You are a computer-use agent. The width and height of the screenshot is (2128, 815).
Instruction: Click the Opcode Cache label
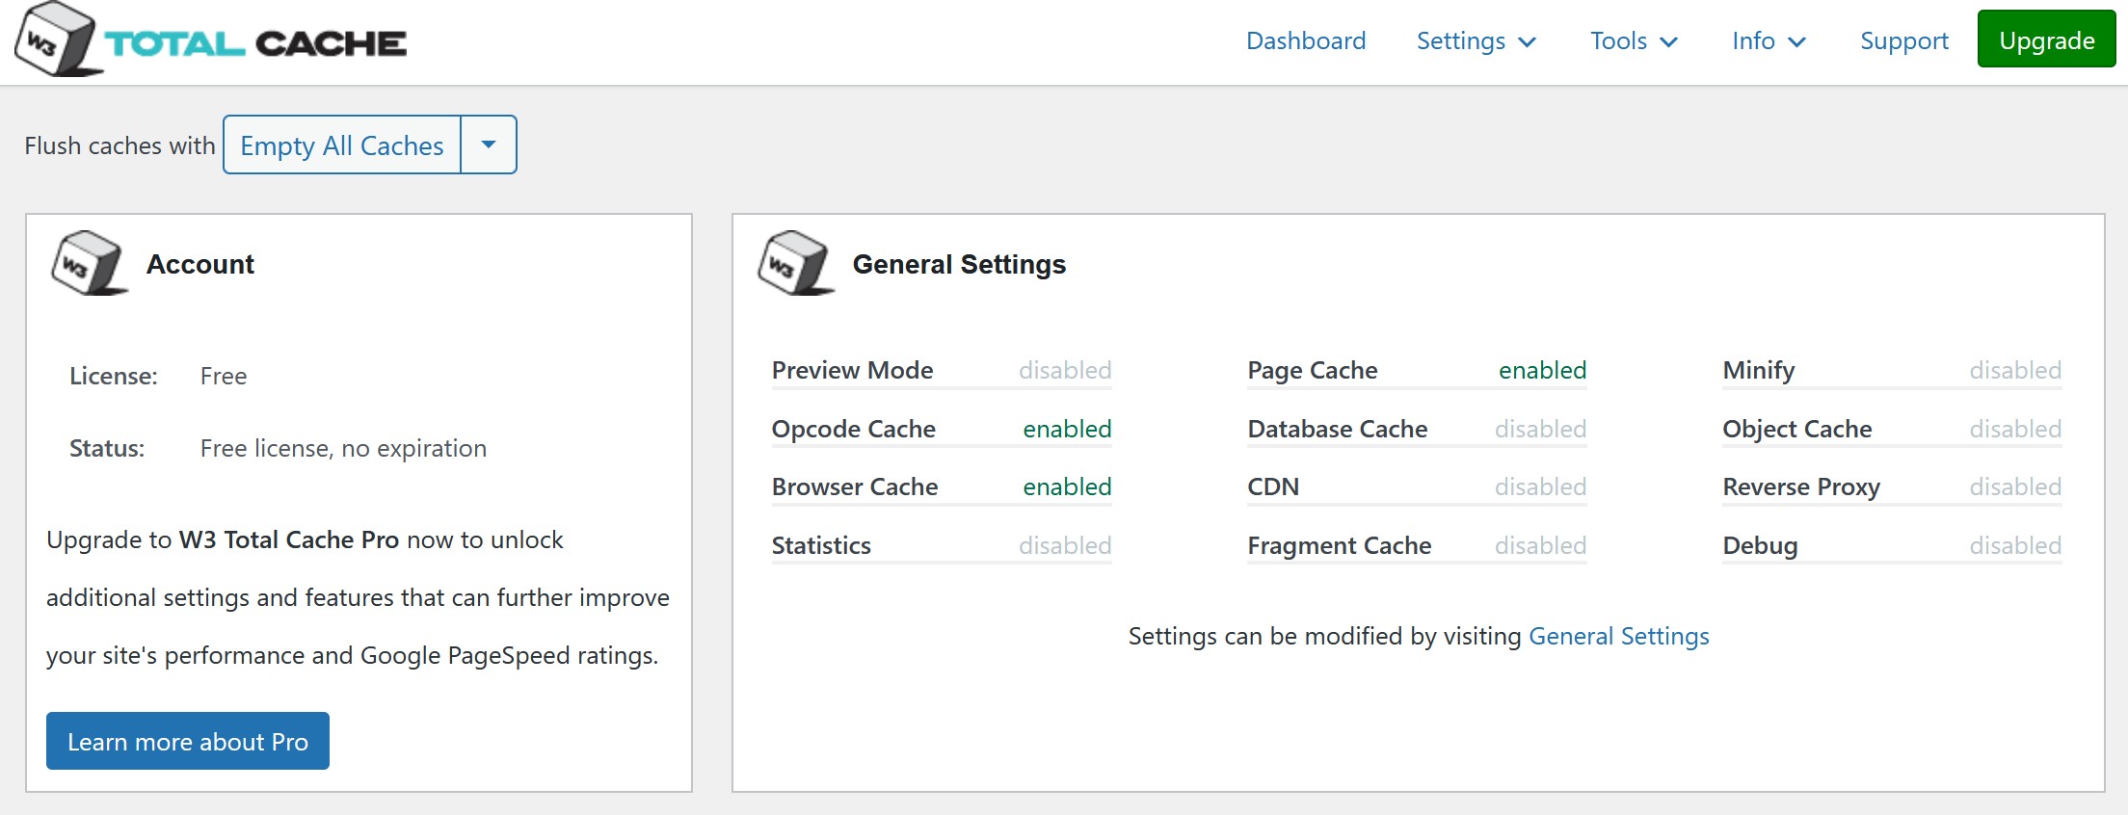[854, 429]
